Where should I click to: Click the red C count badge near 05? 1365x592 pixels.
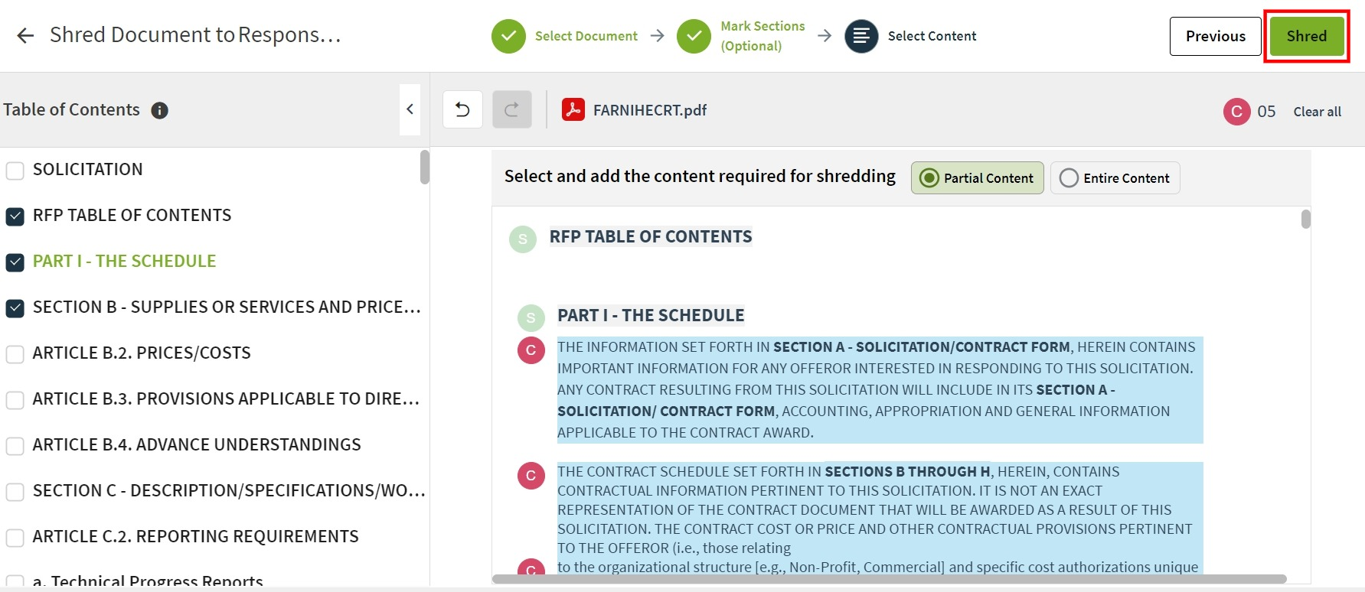click(1236, 112)
